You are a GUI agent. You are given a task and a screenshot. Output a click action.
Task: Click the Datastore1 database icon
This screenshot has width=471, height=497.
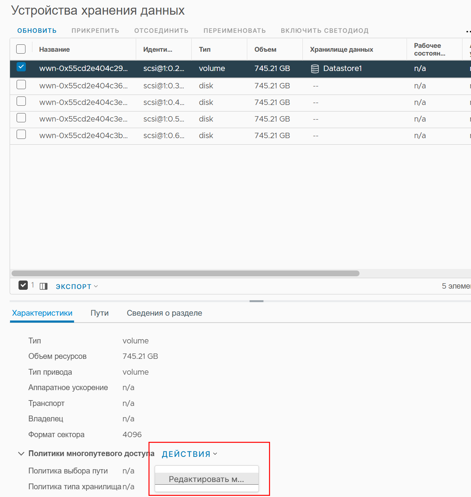(315, 69)
